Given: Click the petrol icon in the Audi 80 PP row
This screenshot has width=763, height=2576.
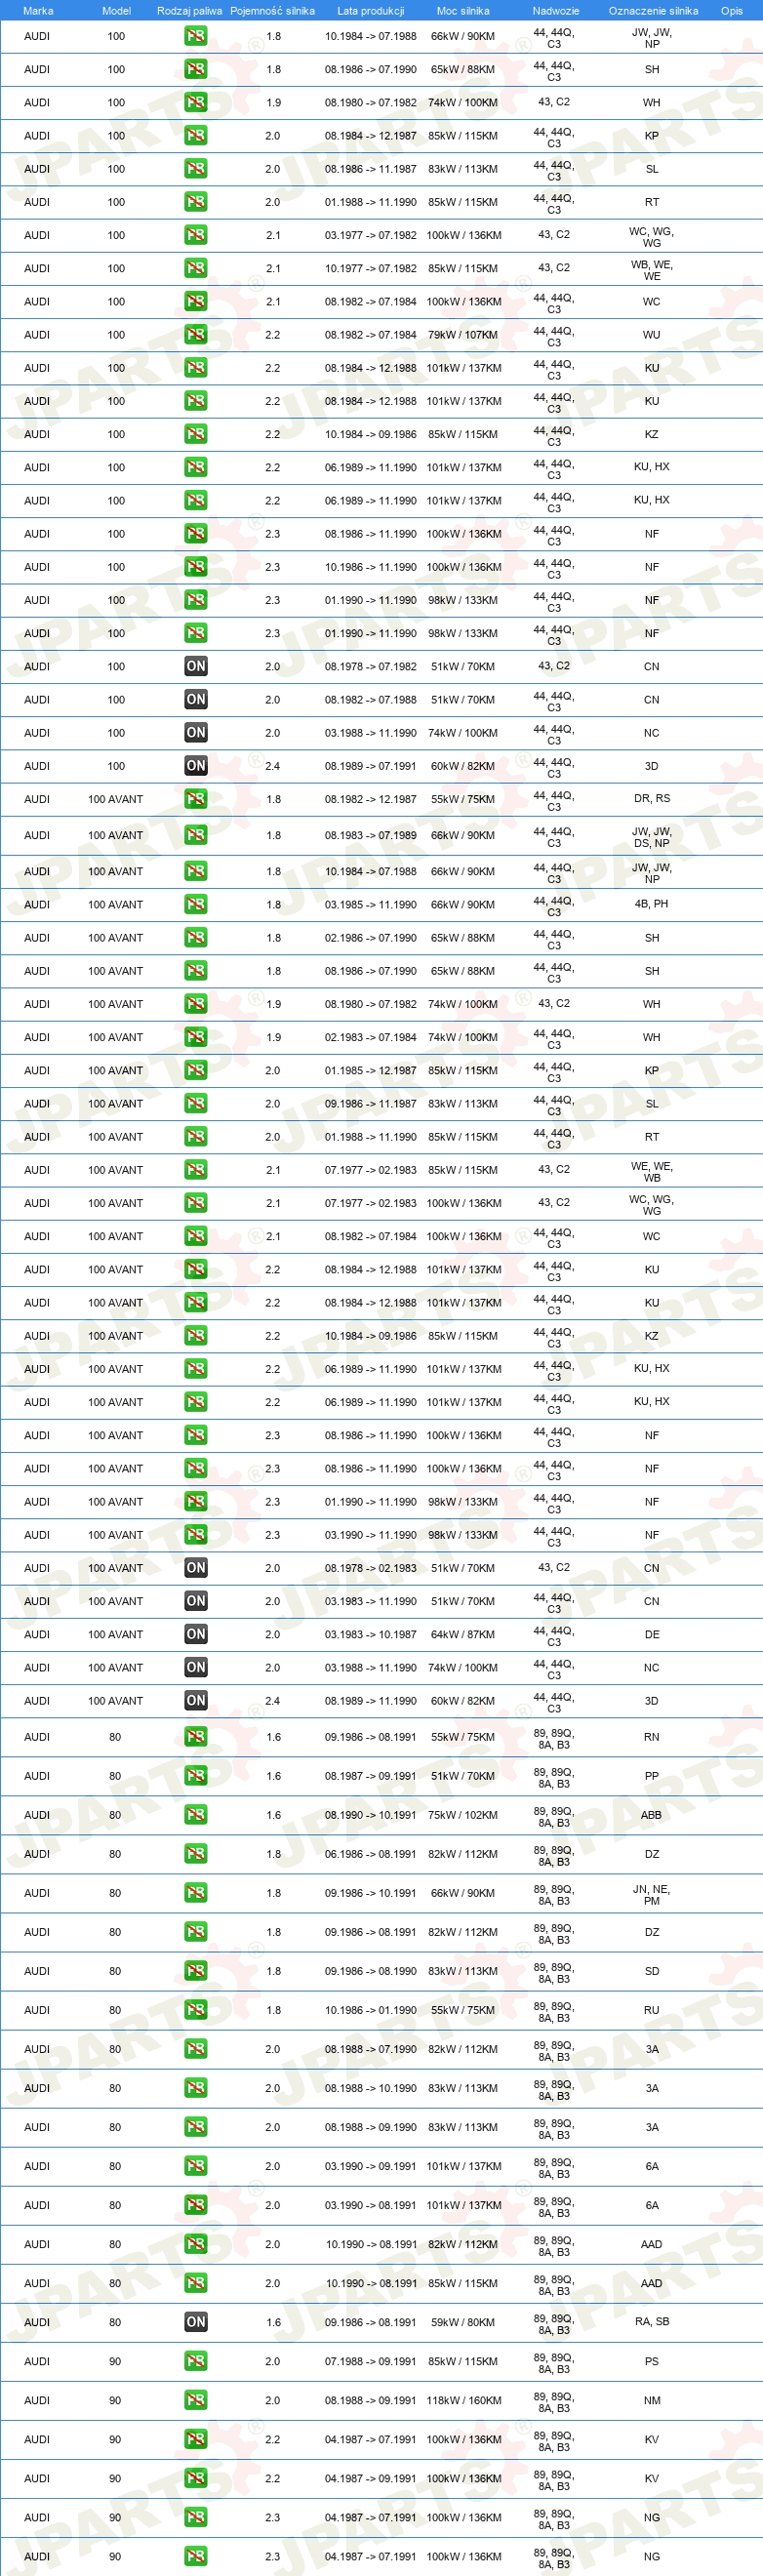Looking at the screenshot, I should coord(196,1776).
